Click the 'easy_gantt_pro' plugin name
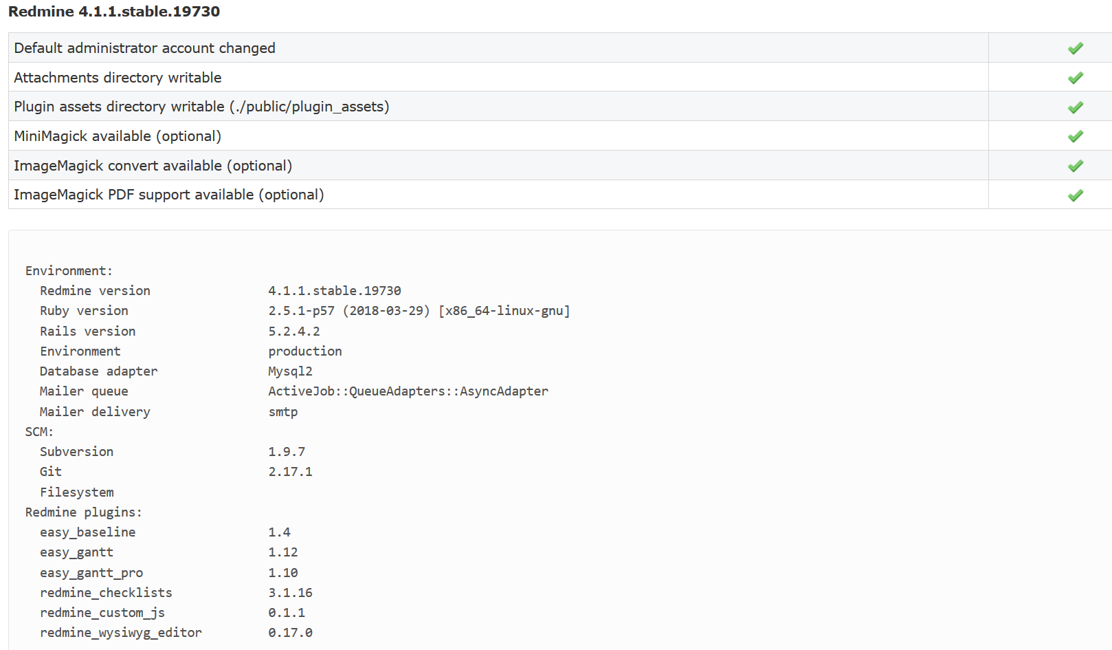 tap(91, 573)
